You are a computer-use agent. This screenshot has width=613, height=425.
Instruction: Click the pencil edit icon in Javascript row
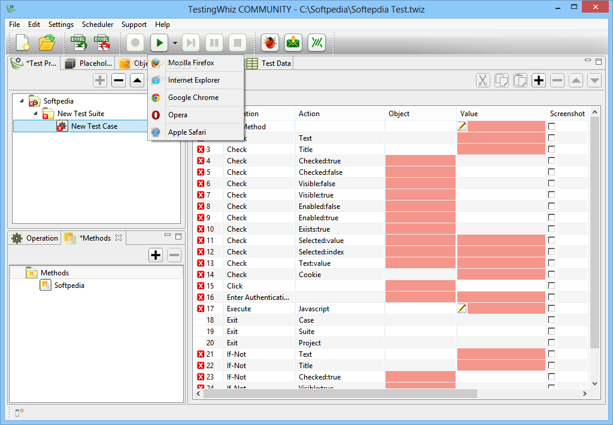point(462,308)
